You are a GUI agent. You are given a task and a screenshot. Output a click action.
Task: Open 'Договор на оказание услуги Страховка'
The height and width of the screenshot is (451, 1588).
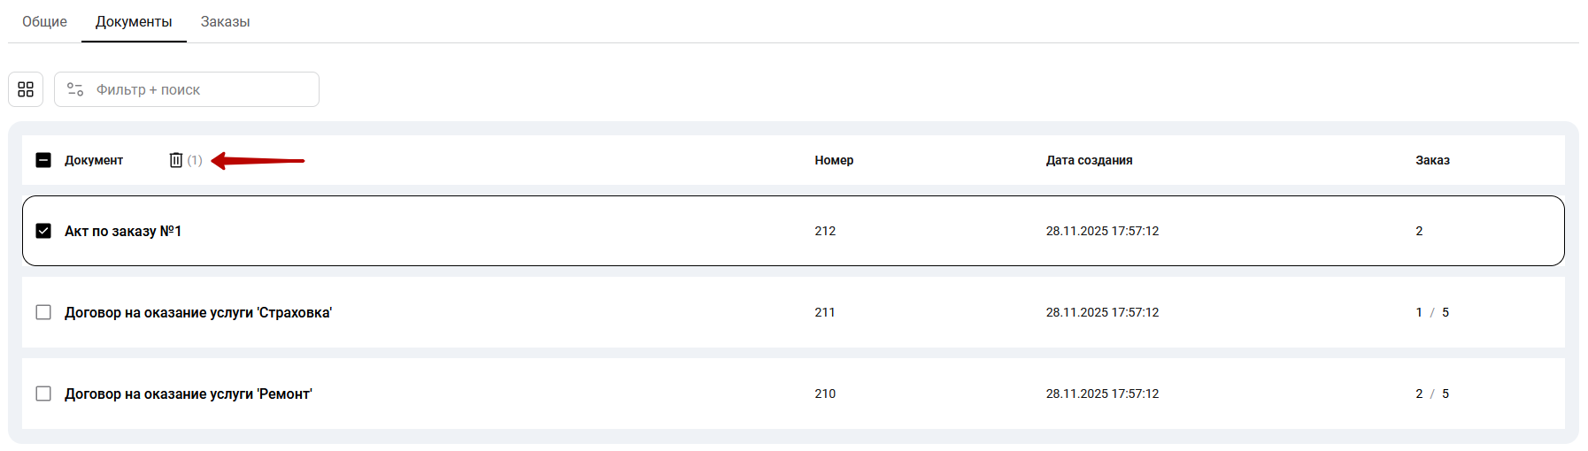pos(198,312)
